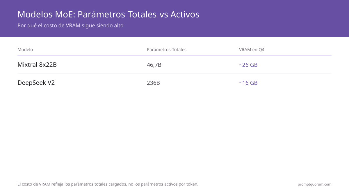This screenshot has height=196, width=349.
Task: Open the promptquorum.com link
Action: click(x=315, y=184)
